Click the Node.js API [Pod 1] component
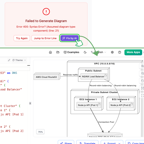 point(89,105)
